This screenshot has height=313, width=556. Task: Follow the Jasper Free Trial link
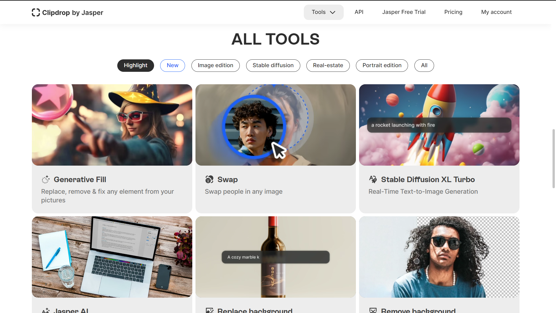click(404, 12)
